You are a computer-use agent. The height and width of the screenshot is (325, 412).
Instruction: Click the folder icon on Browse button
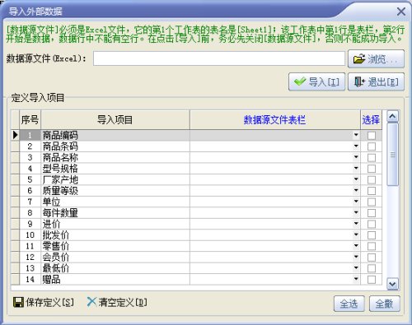359,58
